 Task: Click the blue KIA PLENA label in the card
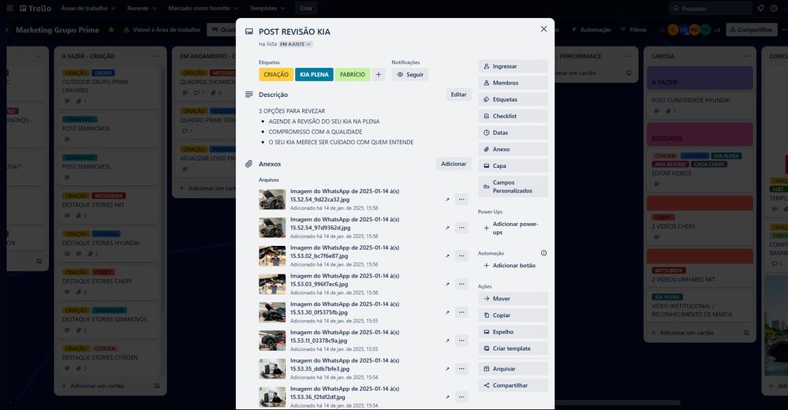pyautogui.click(x=314, y=74)
